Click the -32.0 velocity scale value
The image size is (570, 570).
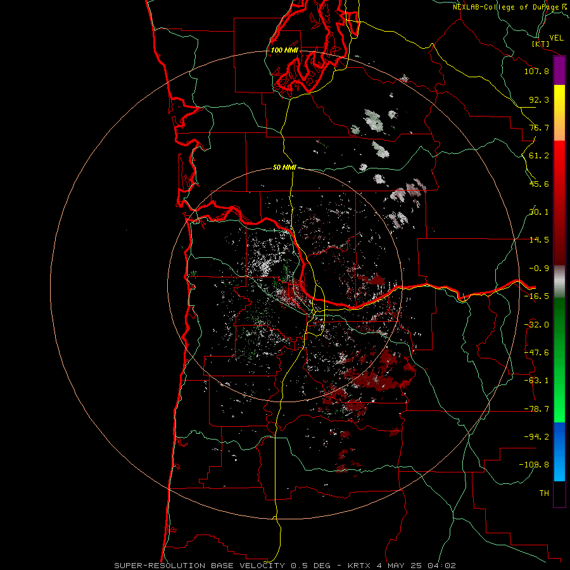[536, 325]
